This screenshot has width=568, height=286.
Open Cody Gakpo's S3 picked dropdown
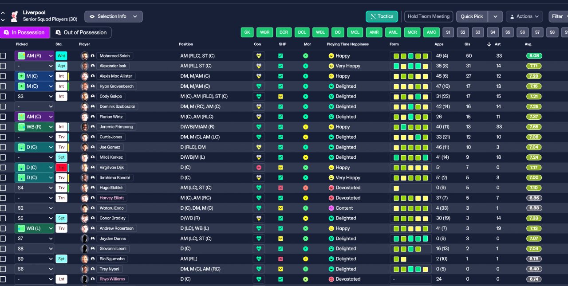34,96
